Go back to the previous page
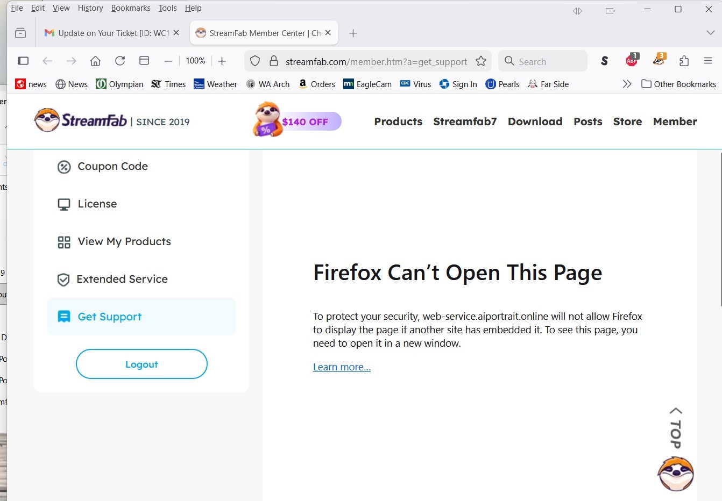The width and height of the screenshot is (722, 501). (x=47, y=61)
